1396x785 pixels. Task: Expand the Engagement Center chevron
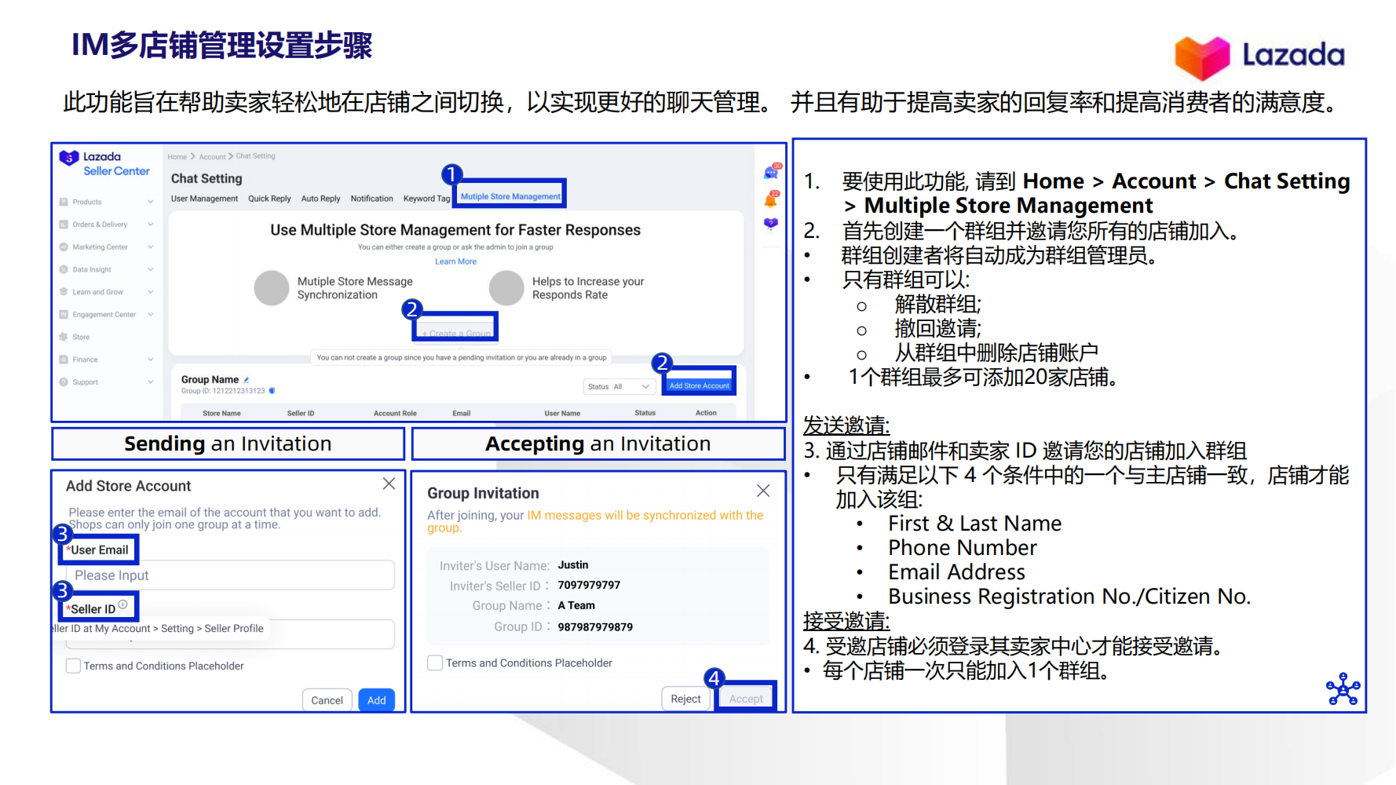coord(150,314)
